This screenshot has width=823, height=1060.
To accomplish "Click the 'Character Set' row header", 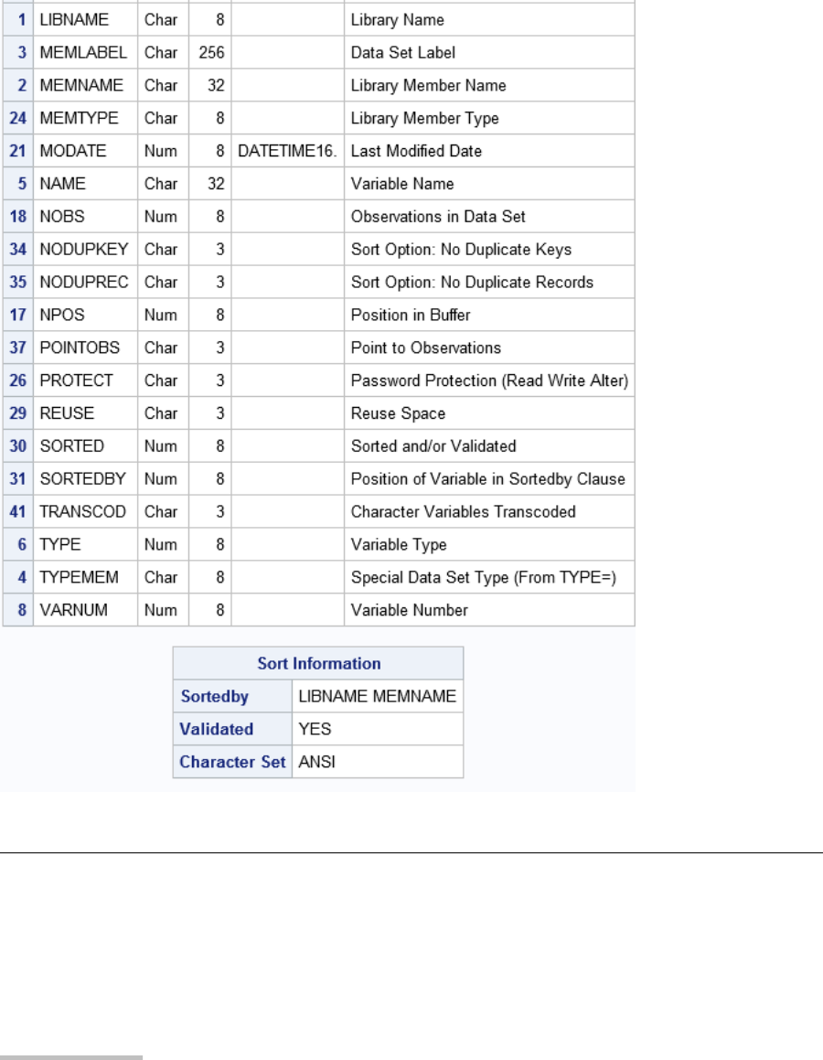I will tap(232, 762).
